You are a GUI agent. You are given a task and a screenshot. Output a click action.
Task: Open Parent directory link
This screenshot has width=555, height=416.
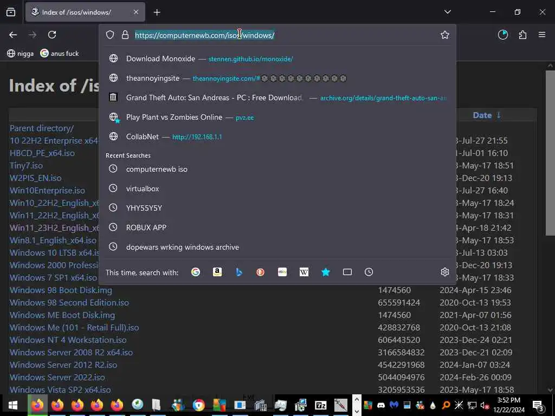coord(42,128)
